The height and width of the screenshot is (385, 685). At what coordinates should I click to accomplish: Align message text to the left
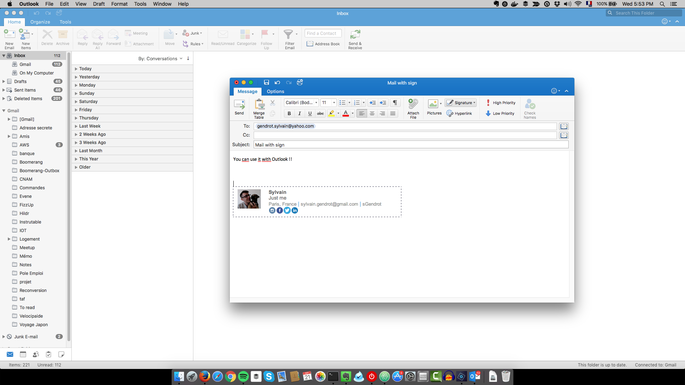[x=362, y=113]
